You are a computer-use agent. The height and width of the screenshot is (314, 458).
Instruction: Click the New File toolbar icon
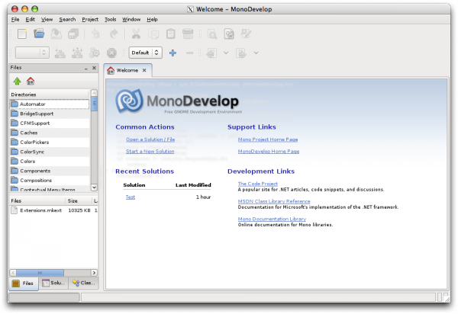pos(22,34)
